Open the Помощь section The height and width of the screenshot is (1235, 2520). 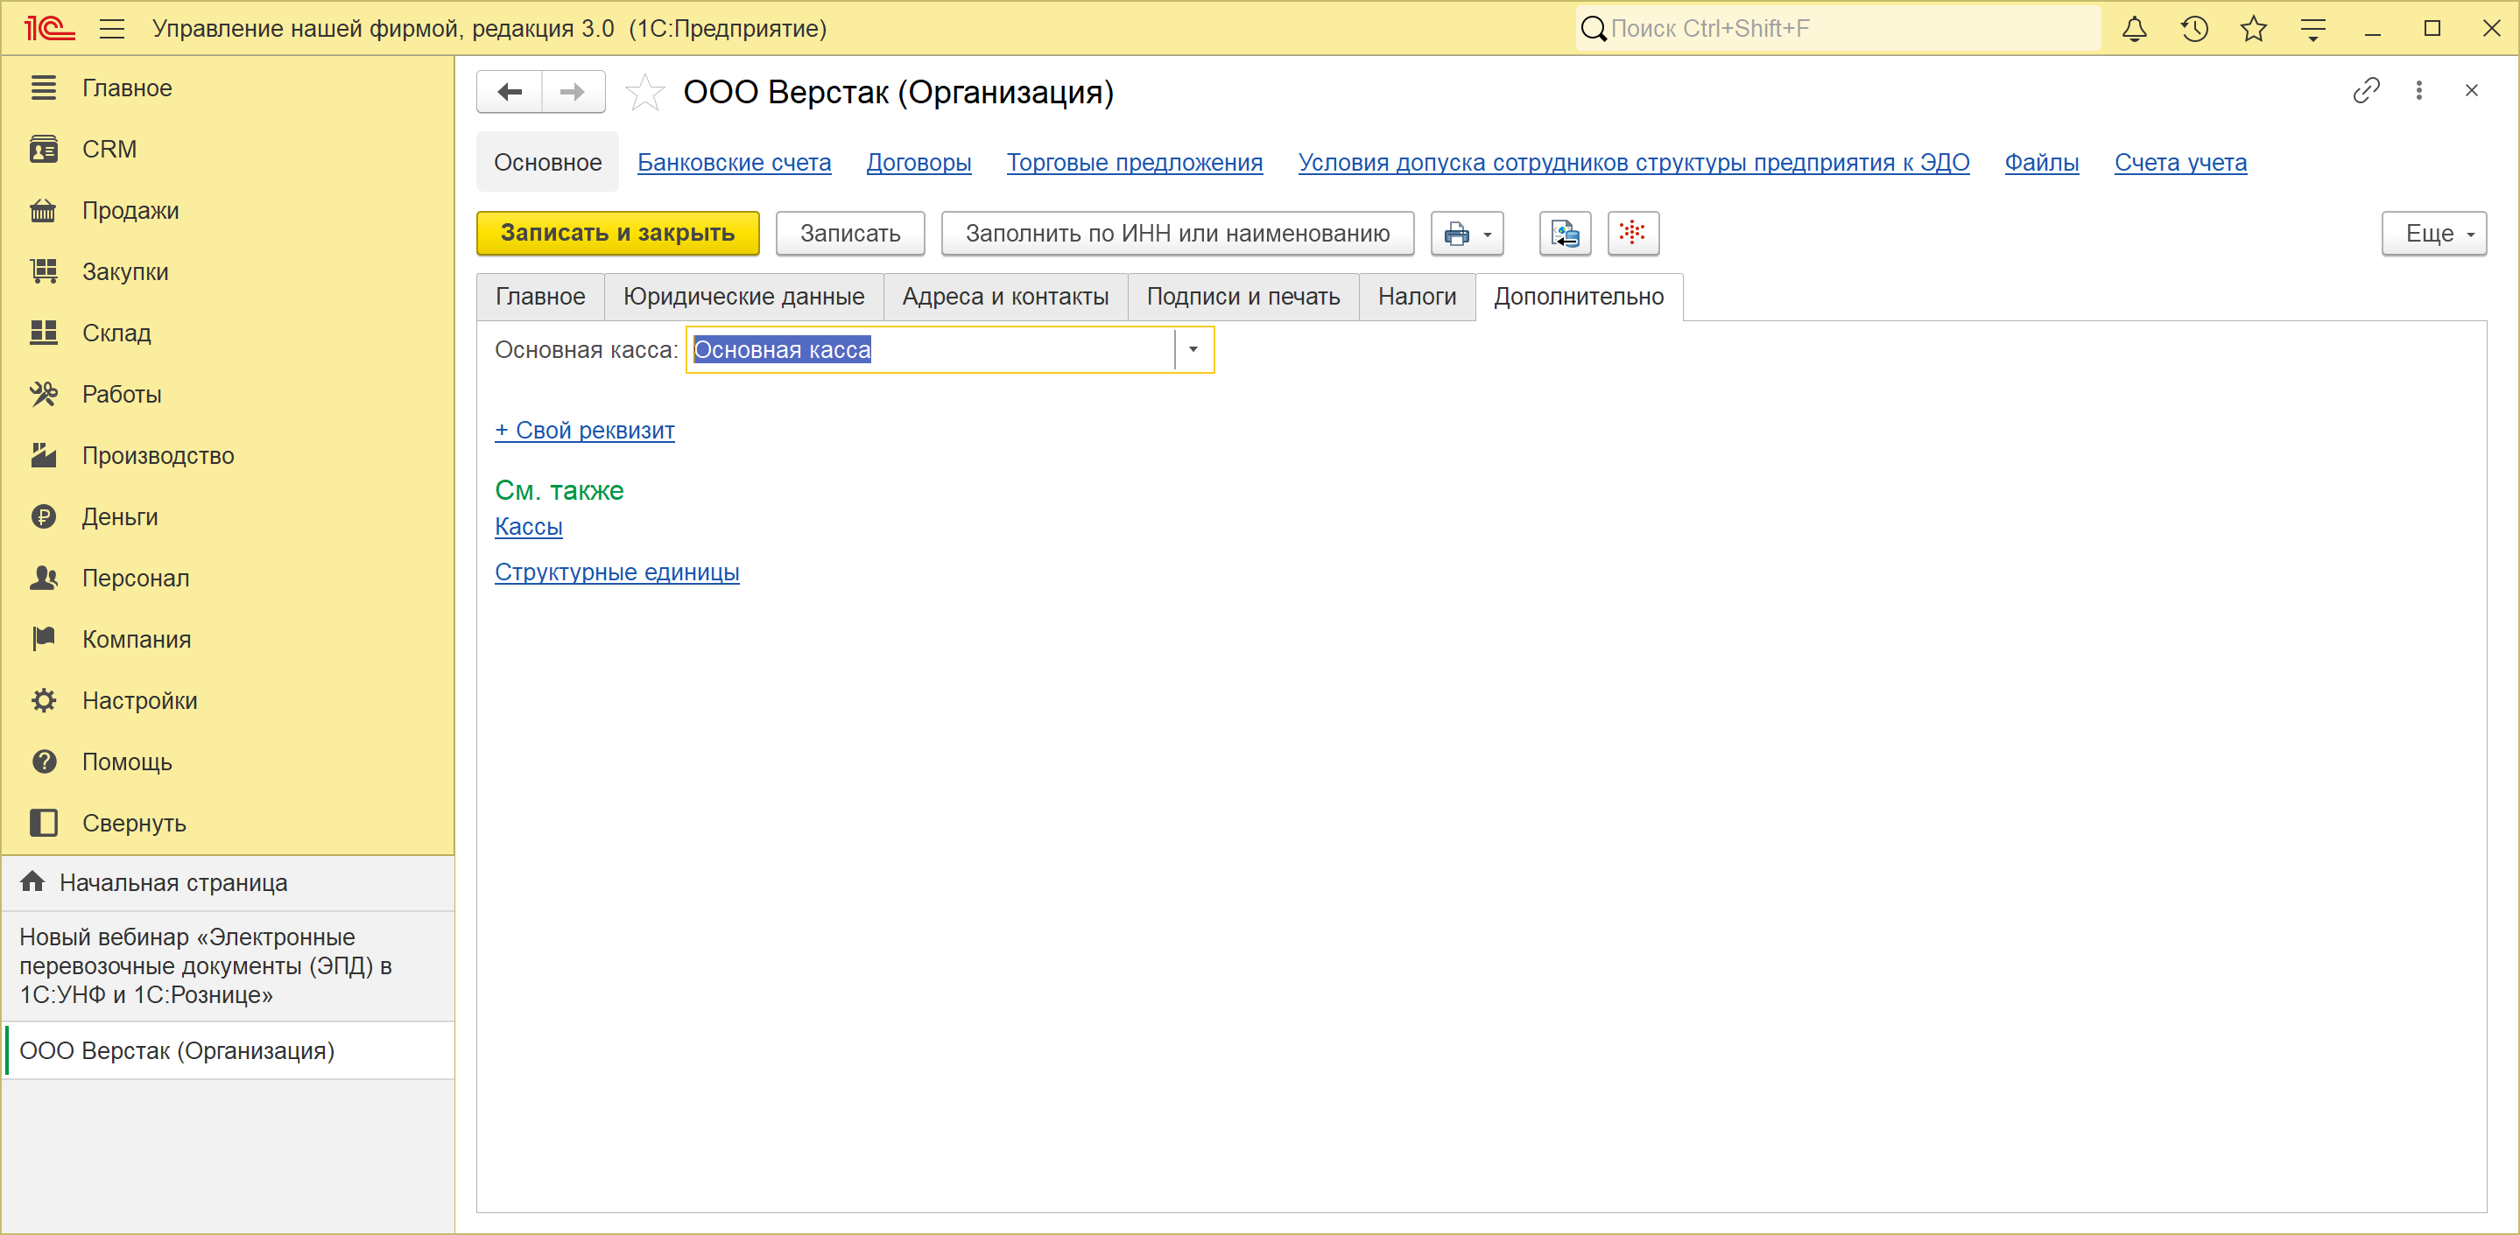[227, 762]
